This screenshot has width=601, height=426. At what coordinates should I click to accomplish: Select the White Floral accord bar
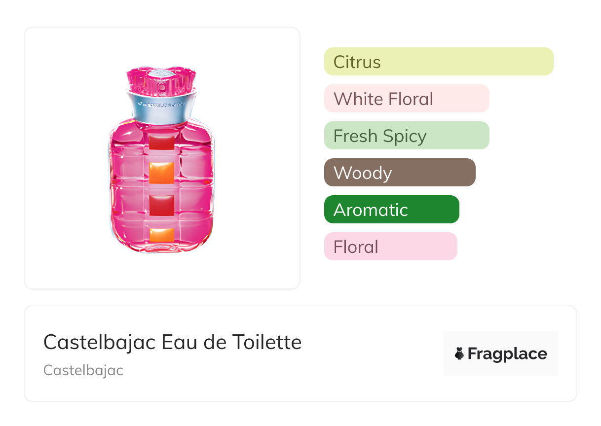[406, 99]
